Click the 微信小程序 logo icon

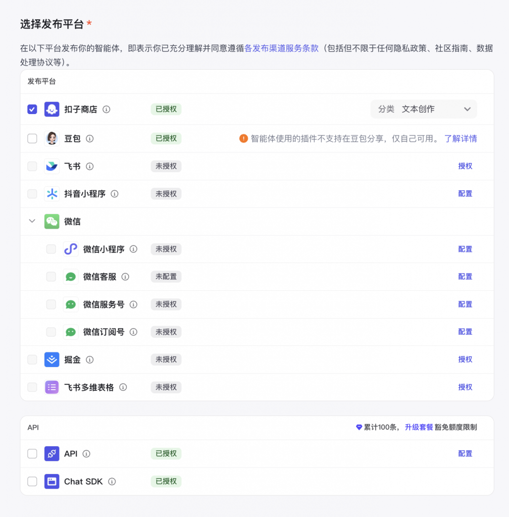(71, 249)
